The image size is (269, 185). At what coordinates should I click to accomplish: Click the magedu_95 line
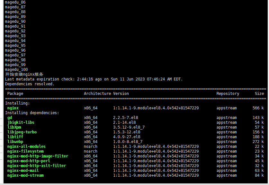[x=15, y=46]
